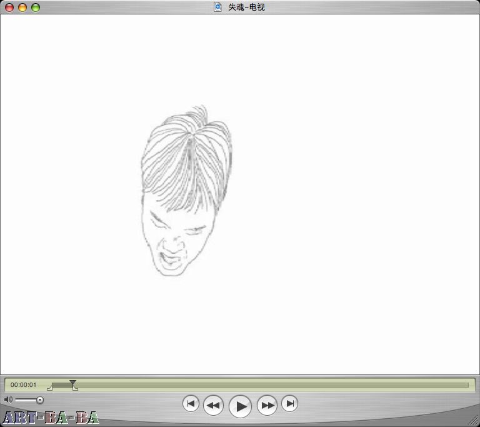Image resolution: width=480 pixels, height=427 pixels.
Task: Click the Play button
Action: [x=240, y=406]
